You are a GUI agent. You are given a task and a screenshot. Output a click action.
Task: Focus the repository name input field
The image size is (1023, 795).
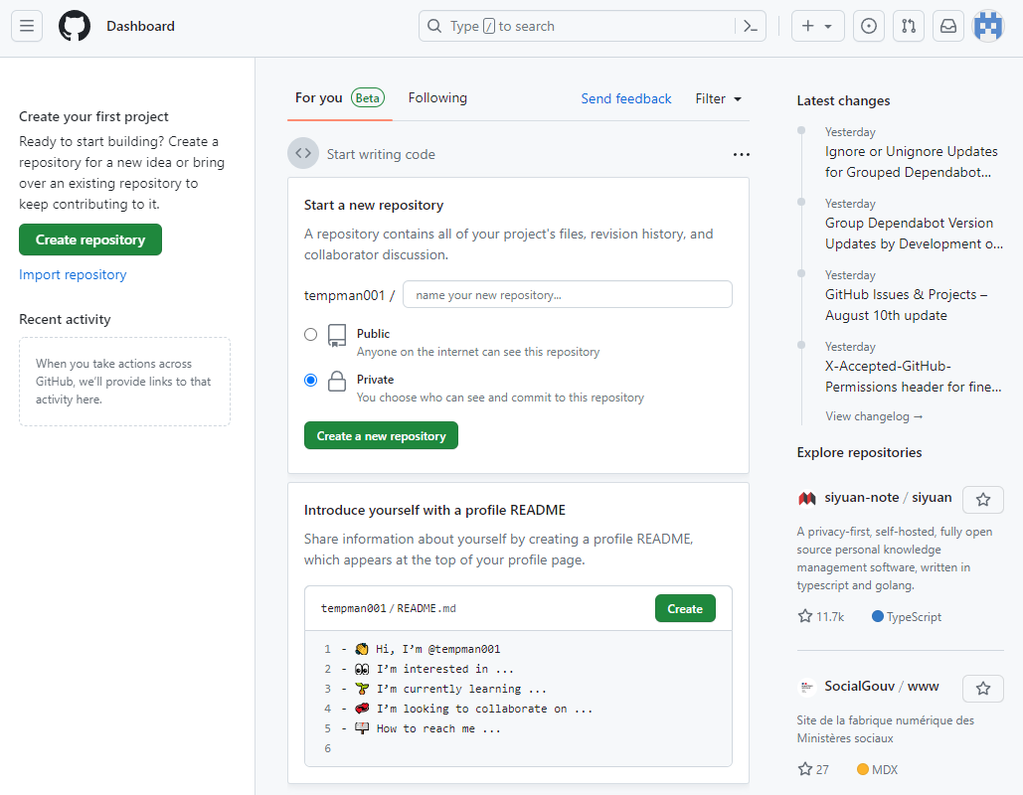click(x=568, y=295)
